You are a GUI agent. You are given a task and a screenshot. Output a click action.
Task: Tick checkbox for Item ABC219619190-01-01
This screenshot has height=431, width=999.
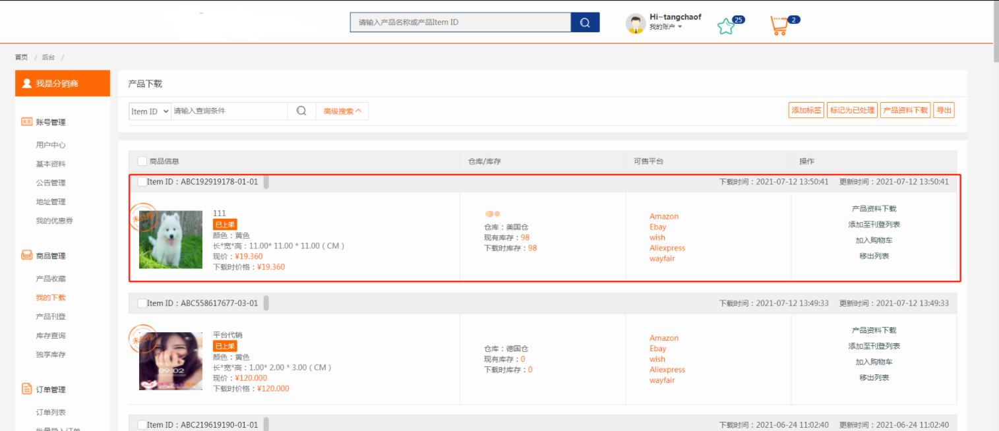[142, 425]
